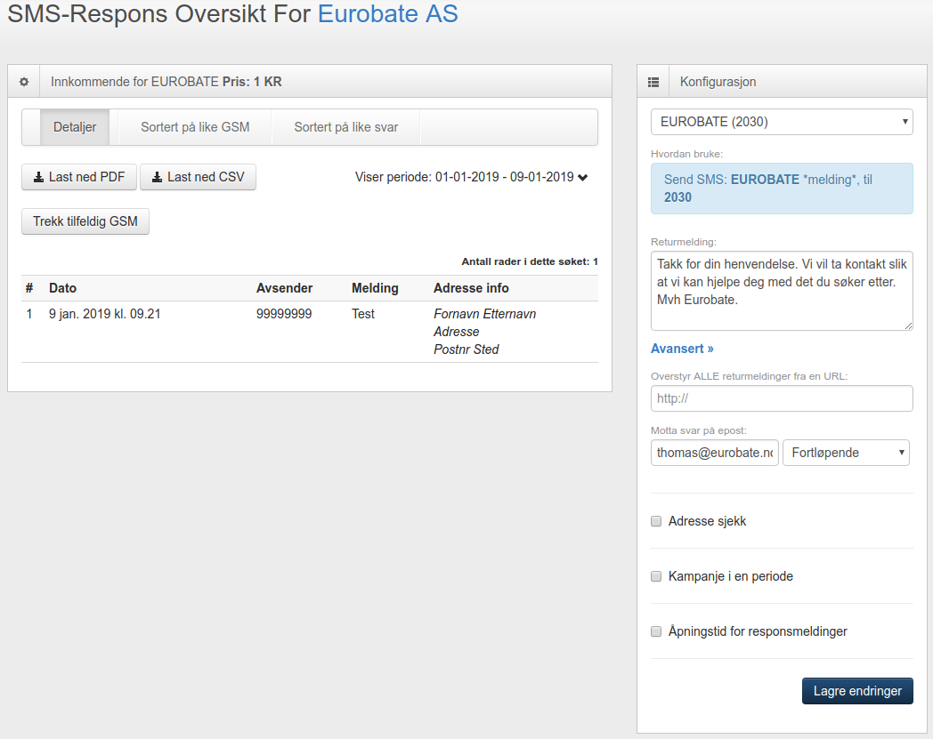Viewport: 933px width, 739px height.
Task: Click the email field with thomas@eurobate
Action: 715,453
